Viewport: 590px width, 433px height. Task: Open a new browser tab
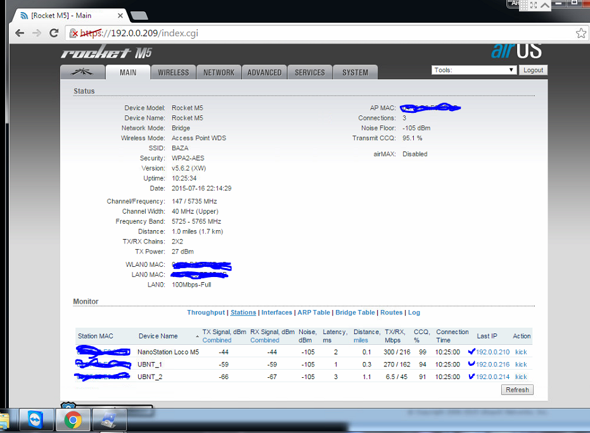tap(139, 15)
